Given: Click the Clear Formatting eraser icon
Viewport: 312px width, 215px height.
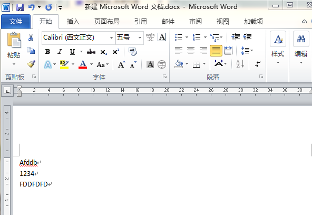Looking at the screenshot, I should point(132,52).
